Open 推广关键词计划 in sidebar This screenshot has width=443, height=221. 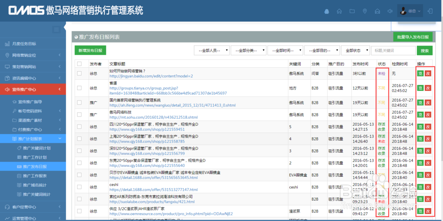click(x=37, y=148)
